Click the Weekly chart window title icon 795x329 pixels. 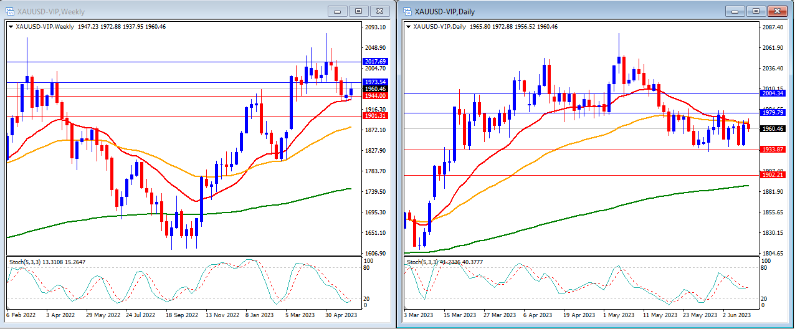10,11
